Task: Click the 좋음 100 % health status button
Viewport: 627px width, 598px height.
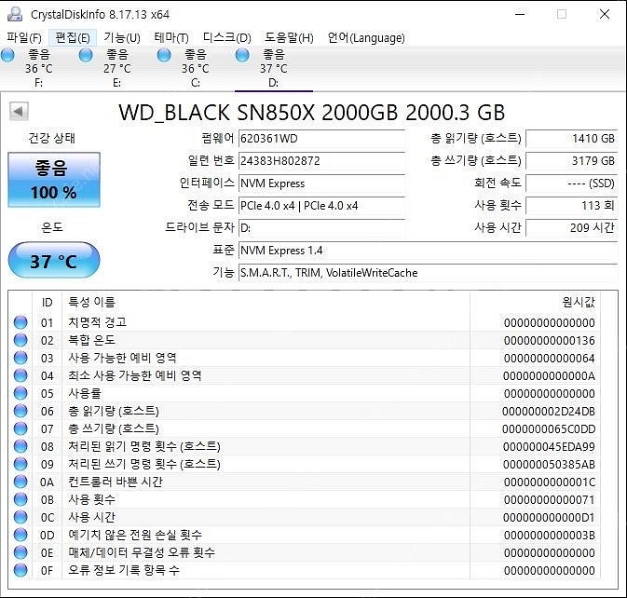Action: point(54,180)
